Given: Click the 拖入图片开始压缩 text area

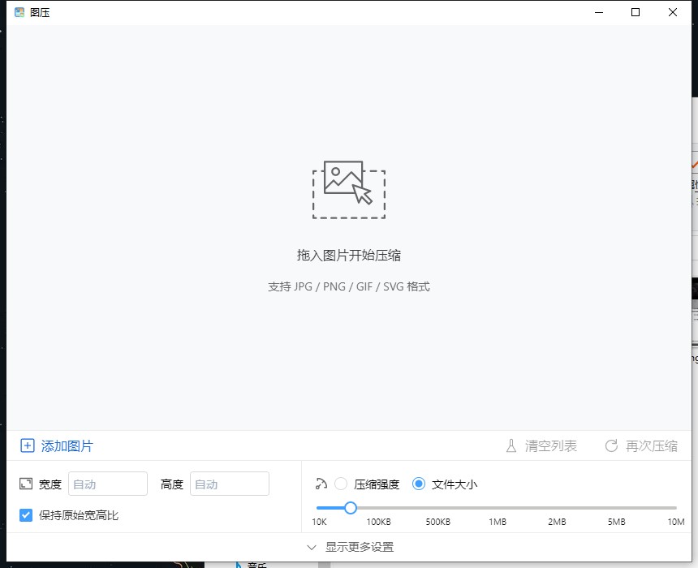Looking at the screenshot, I should click(349, 256).
